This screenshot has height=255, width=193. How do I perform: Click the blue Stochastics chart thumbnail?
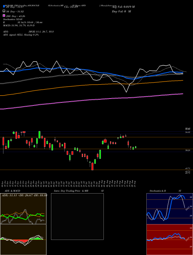(x=169, y=209)
